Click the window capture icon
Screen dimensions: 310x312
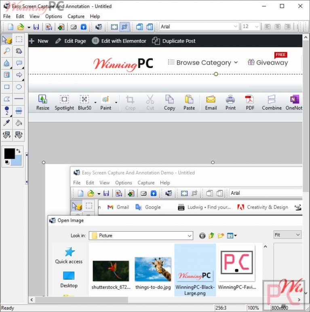pyautogui.click(x=139, y=27)
